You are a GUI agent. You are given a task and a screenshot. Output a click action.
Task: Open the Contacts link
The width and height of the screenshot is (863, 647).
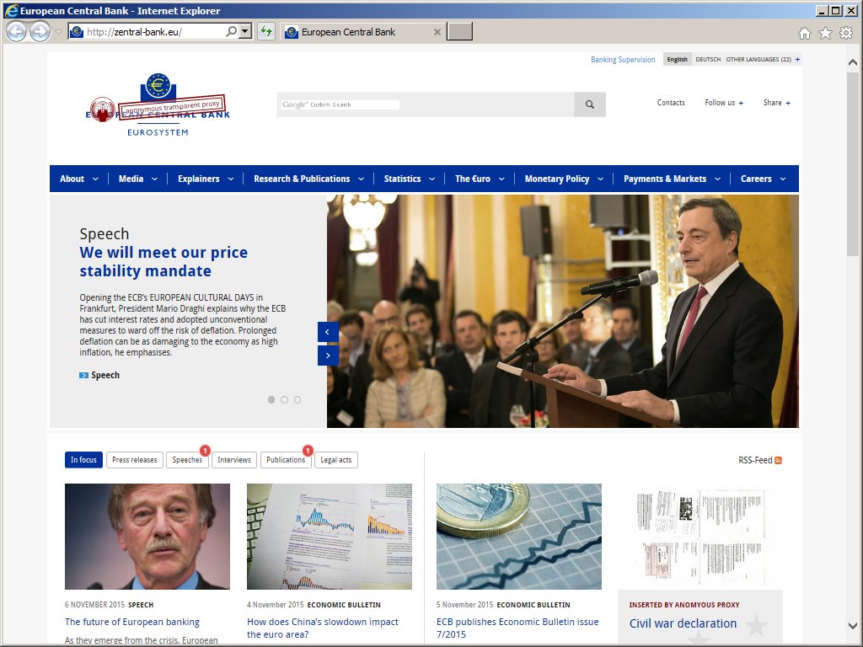(x=671, y=103)
